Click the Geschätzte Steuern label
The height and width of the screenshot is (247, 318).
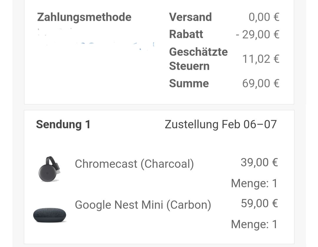pyautogui.click(x=198, y=59)
